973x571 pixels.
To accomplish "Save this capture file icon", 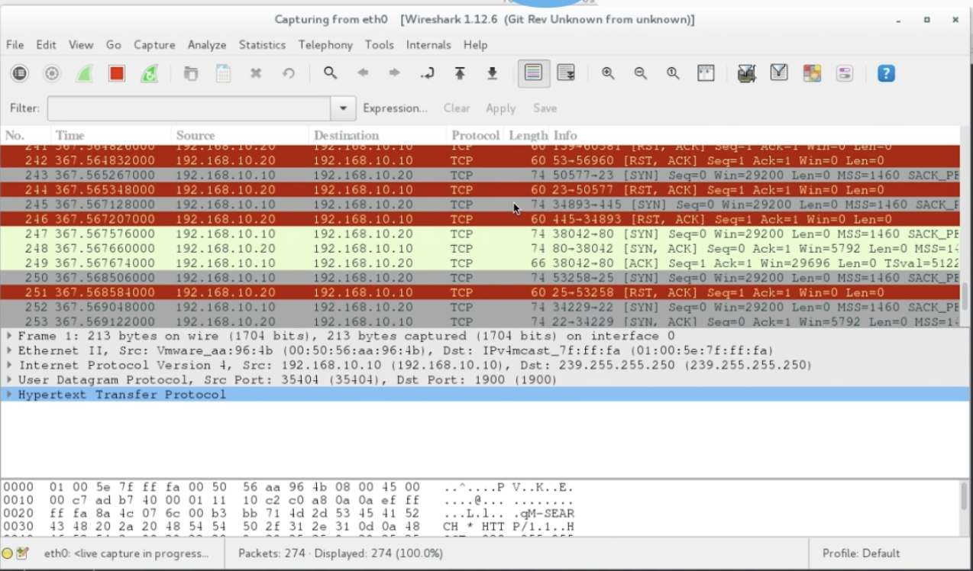I will point(223,73).
